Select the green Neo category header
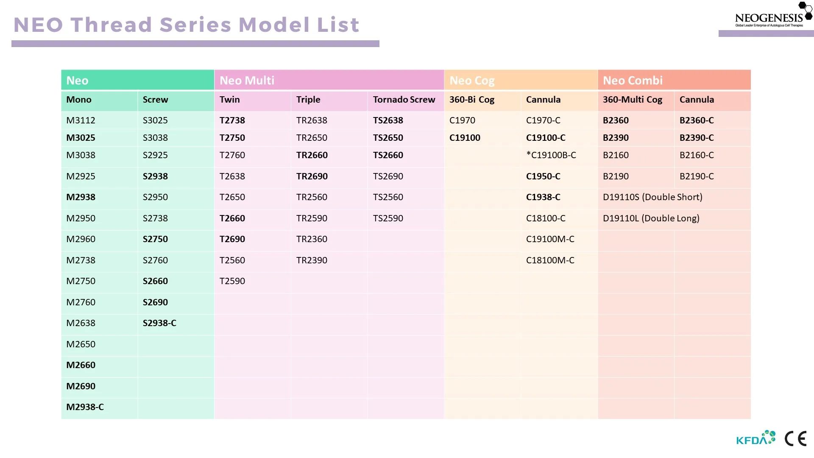The height and width of the screenshot is (458, 814). click(137, 80)
